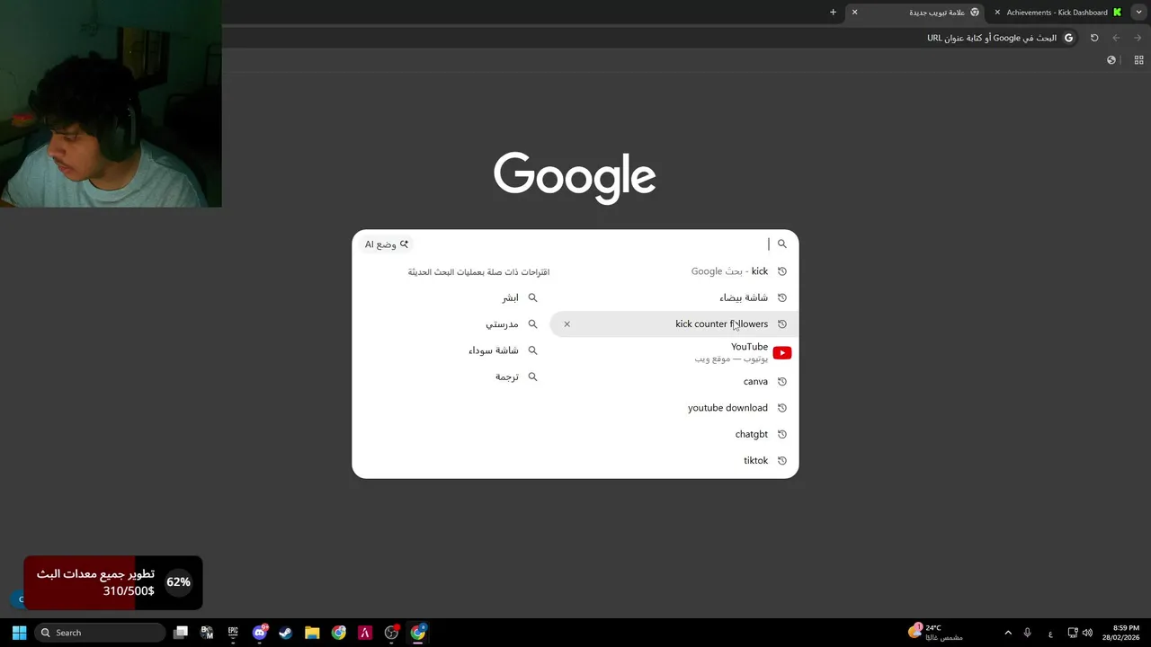This screenshot has height=647, width=1151.
Task: Click the history clock icon beside 'kick'
Action: (782, 271)
